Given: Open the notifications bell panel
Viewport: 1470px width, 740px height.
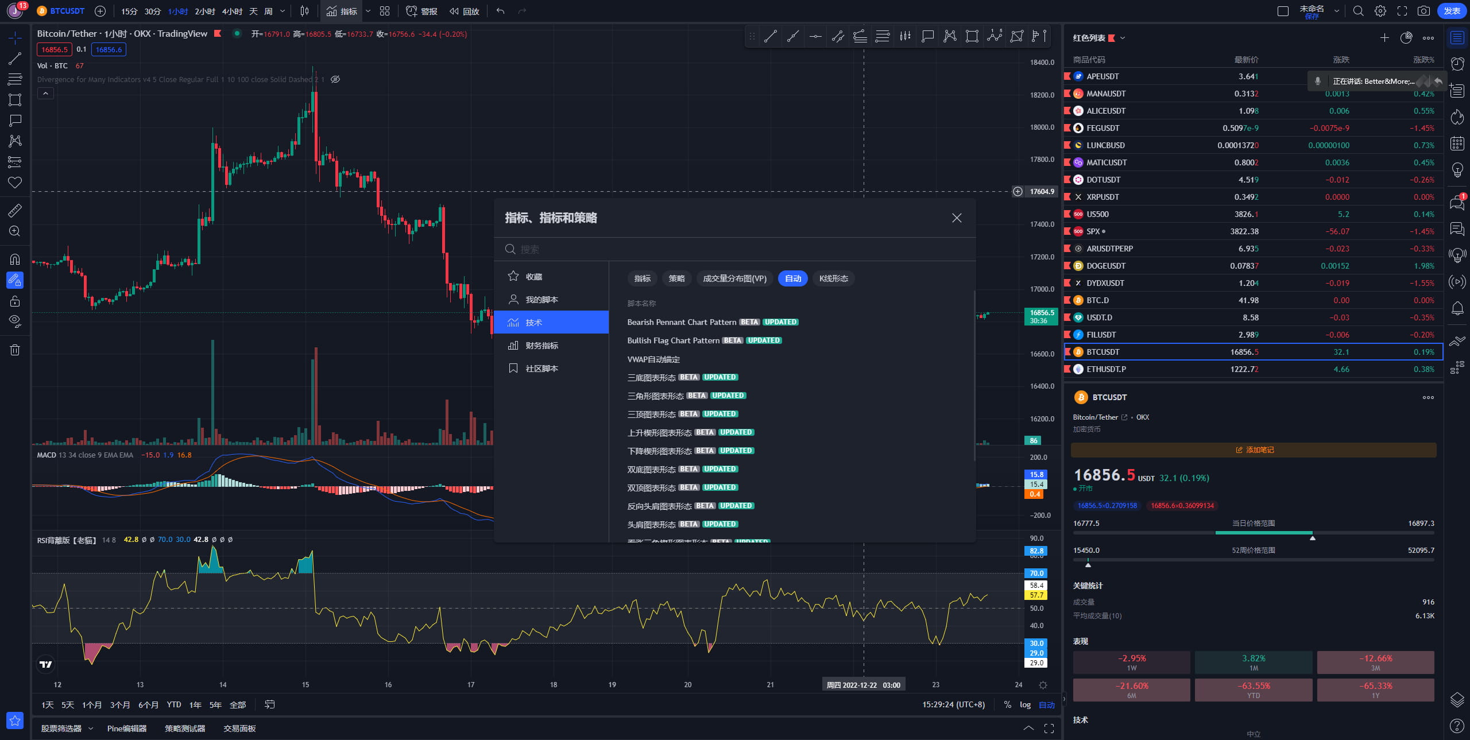Looking at the screenshot, I should (1457, 307).
